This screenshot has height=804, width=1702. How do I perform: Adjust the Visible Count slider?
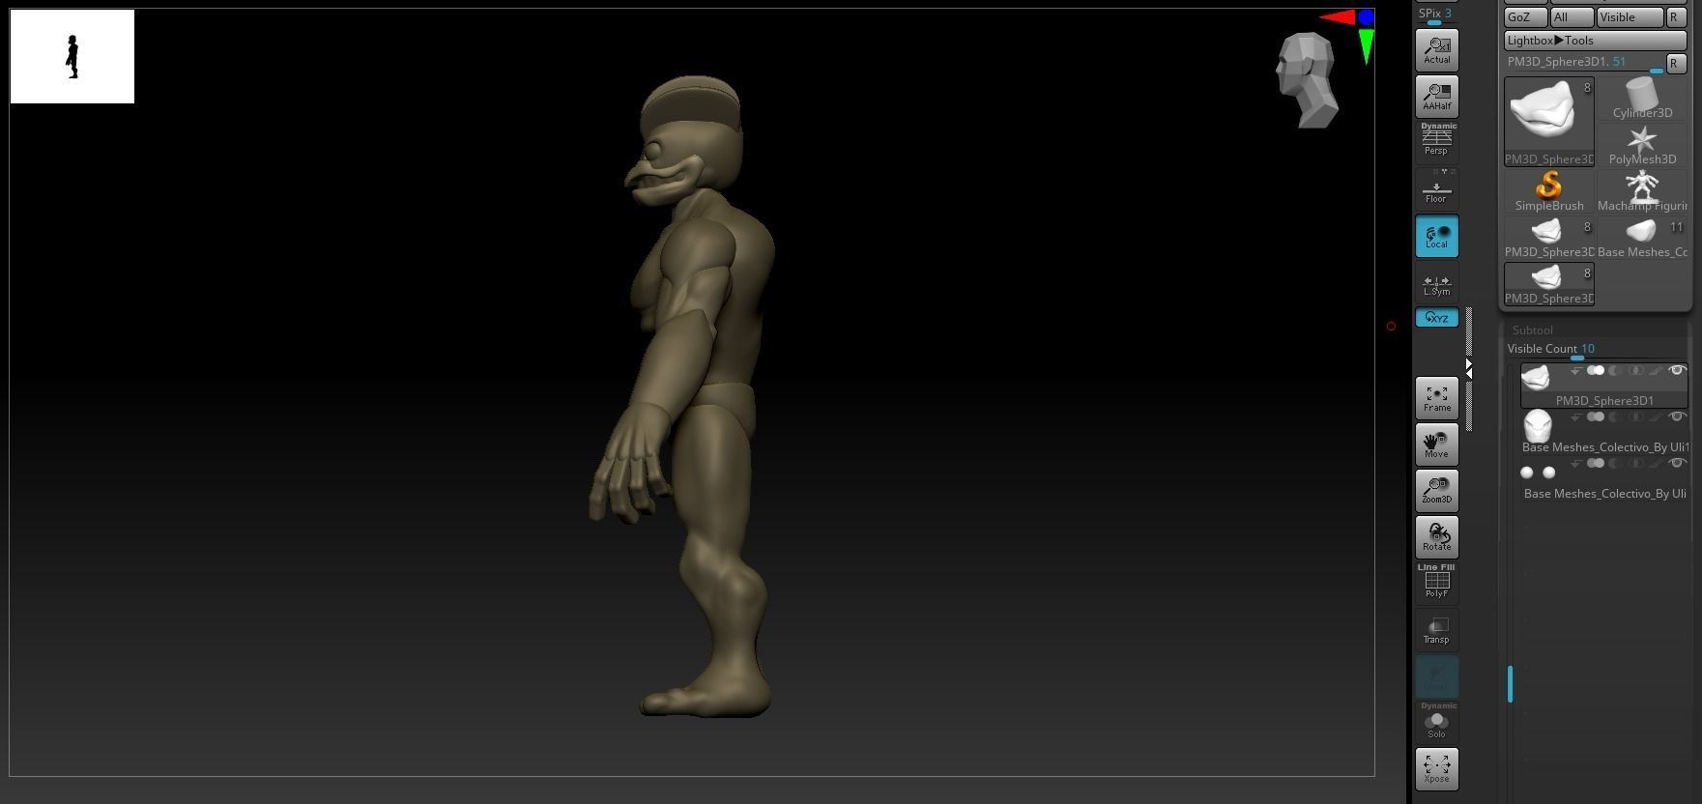tap(1595, 350)
